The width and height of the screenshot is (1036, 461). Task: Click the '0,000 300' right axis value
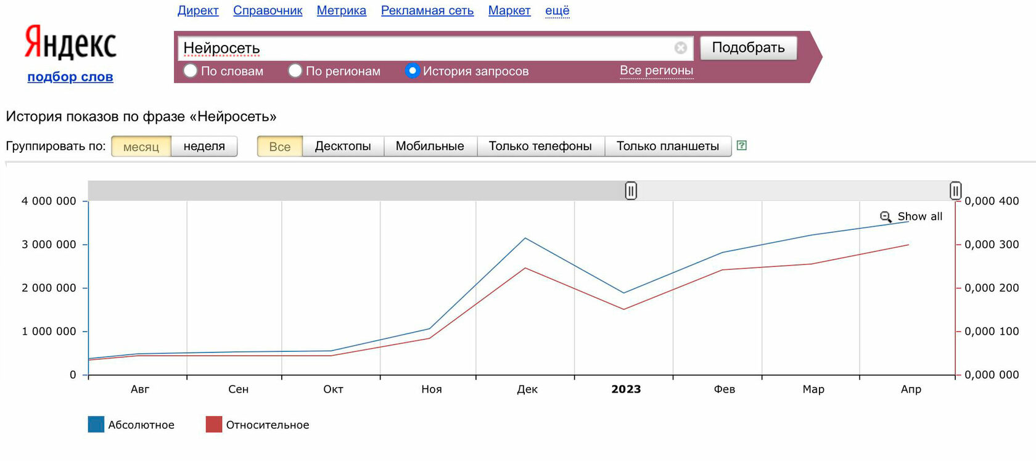[992, 245]
